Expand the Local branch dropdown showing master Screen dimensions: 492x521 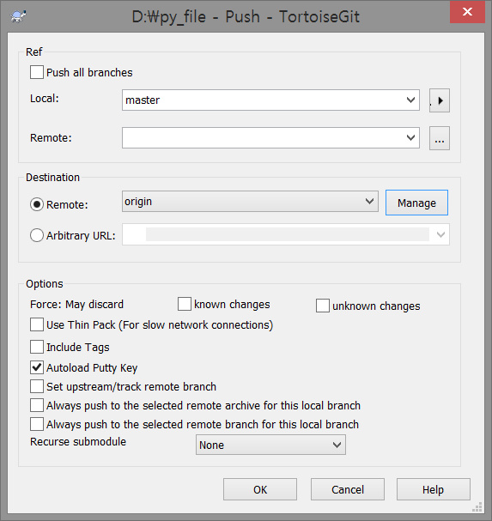tap(270, 100)
